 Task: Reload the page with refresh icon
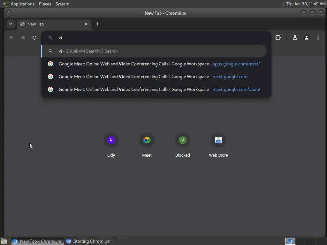tap(34, 38)
